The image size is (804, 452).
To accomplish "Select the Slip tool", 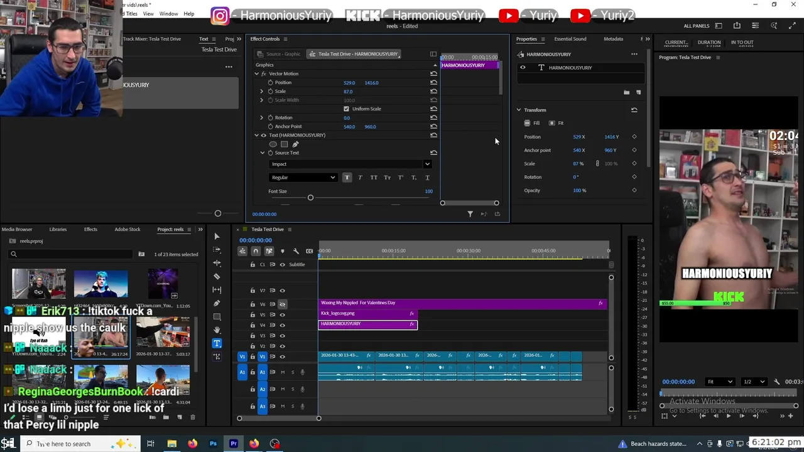I will [217, 289].
